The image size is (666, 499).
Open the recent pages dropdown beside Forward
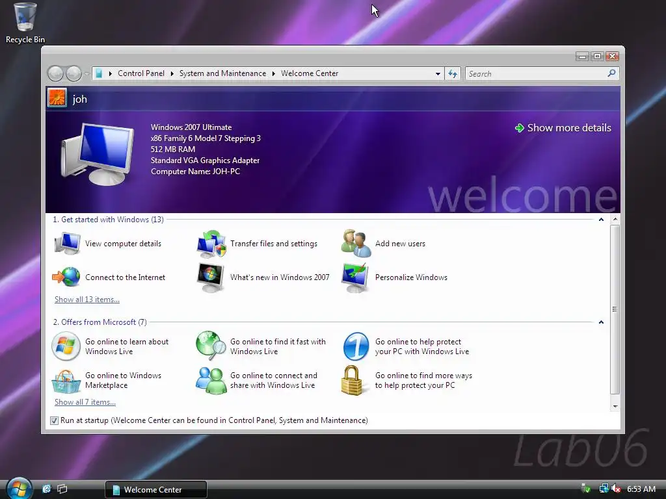pyautogui.click(x=87, y=74)
